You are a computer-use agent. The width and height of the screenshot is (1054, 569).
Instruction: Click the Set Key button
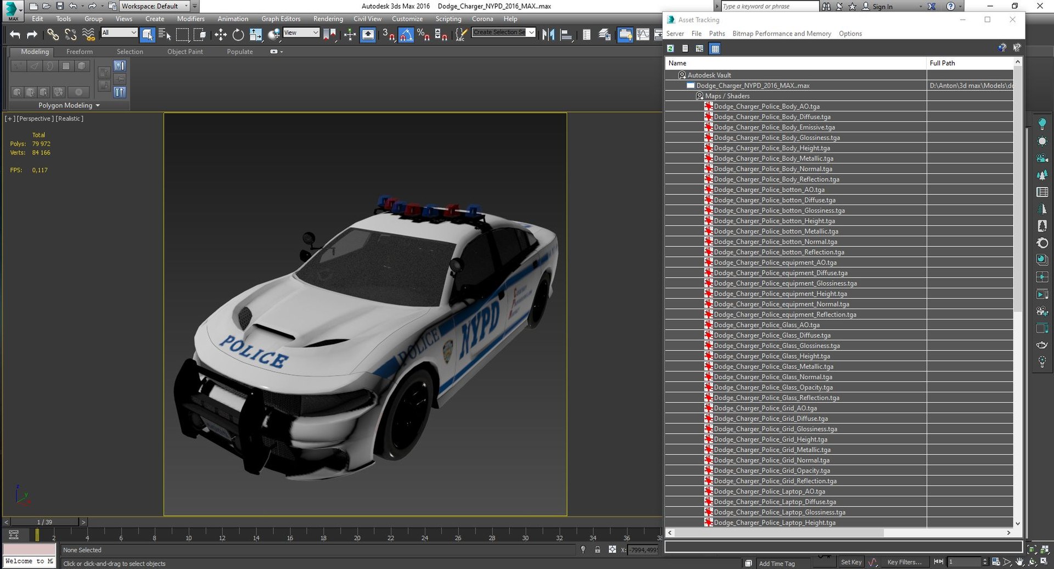(851, 562)
